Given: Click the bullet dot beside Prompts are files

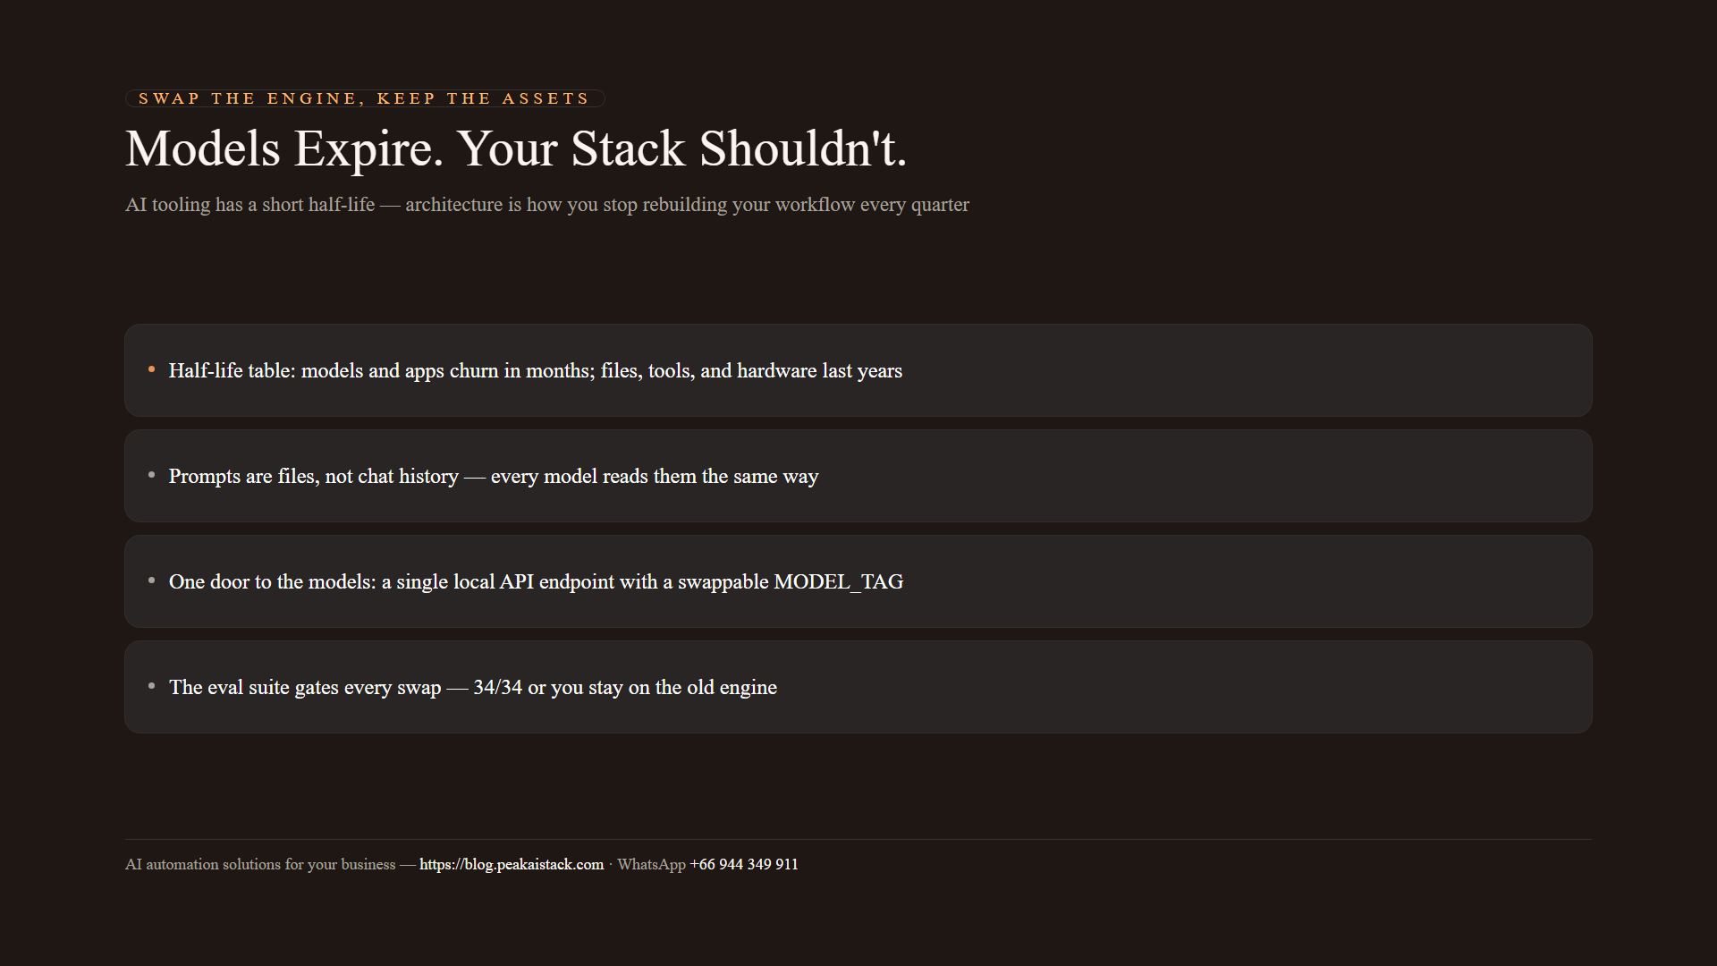Looking at the screenshot, I should (x=151, y=475).
